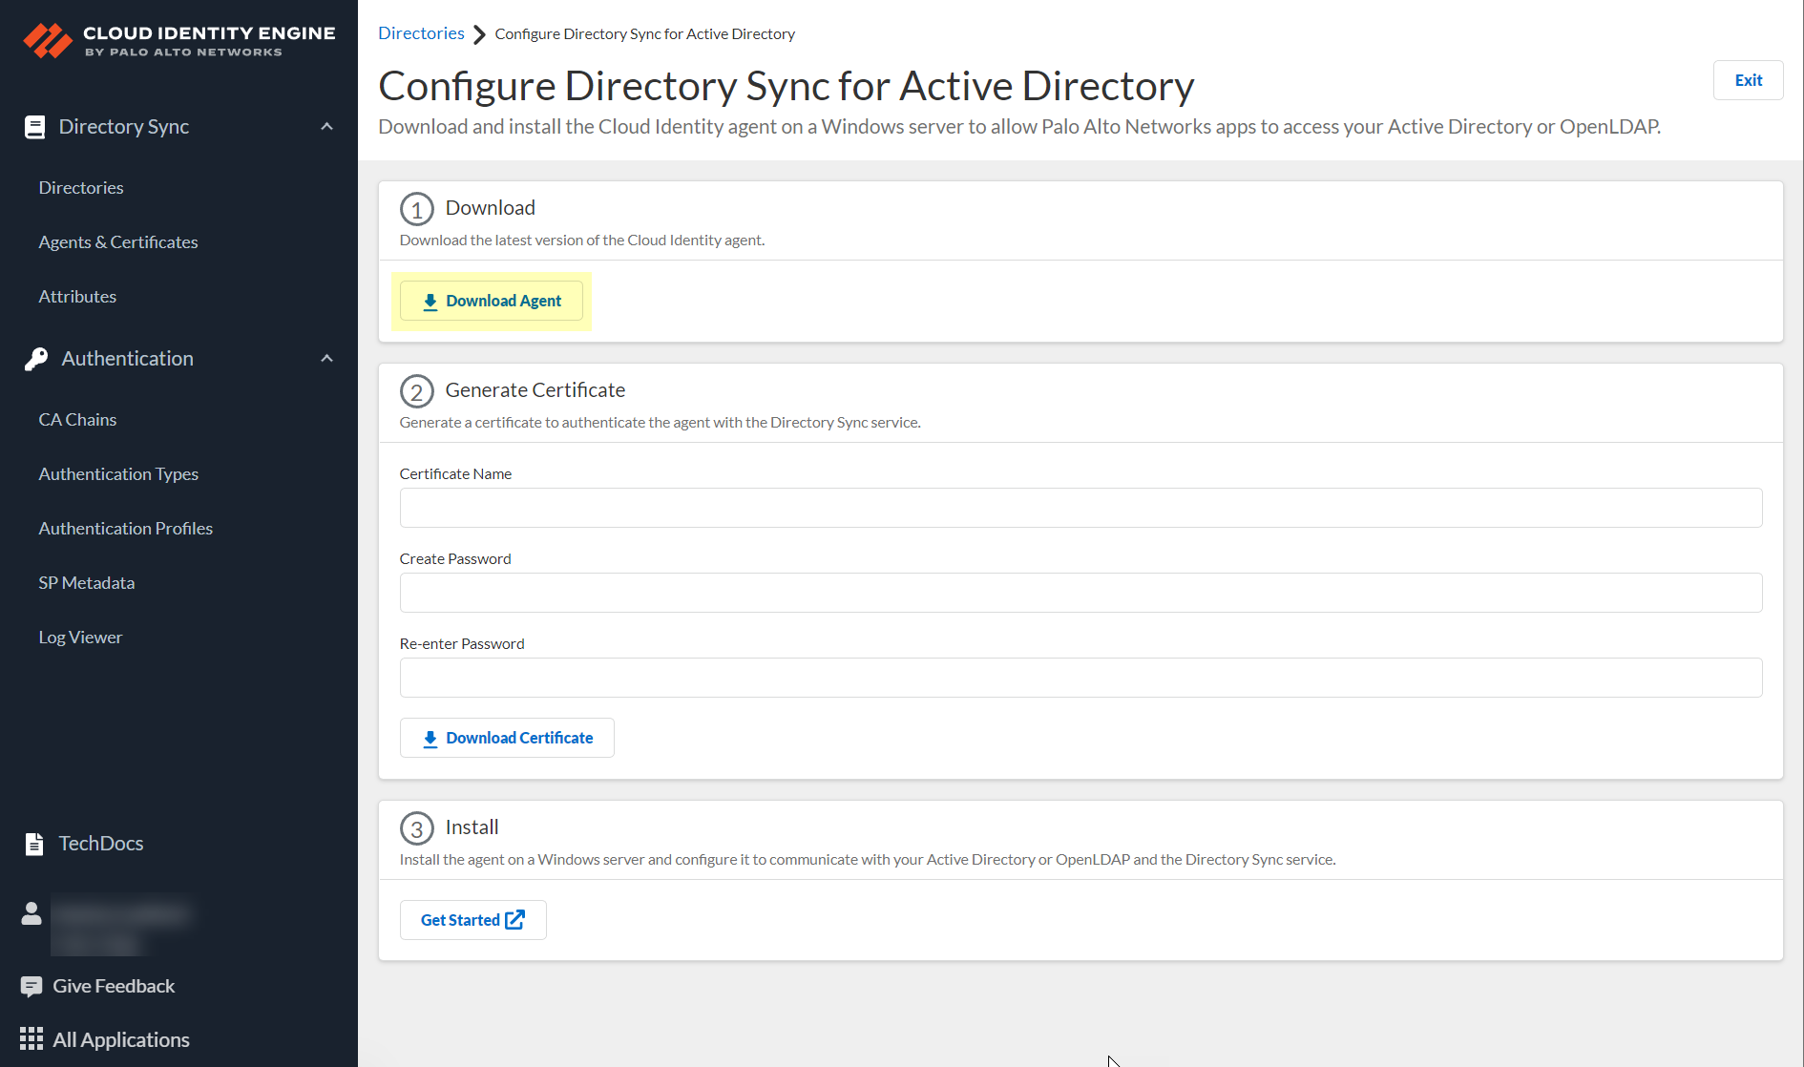
Task: Click the user profile avatar icon
Action: pyautogui.click(x=31, y=913)
